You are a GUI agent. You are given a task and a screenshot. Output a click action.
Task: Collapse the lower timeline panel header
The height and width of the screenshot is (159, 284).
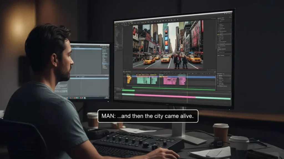pyautogui.click(x=116, y=88)
